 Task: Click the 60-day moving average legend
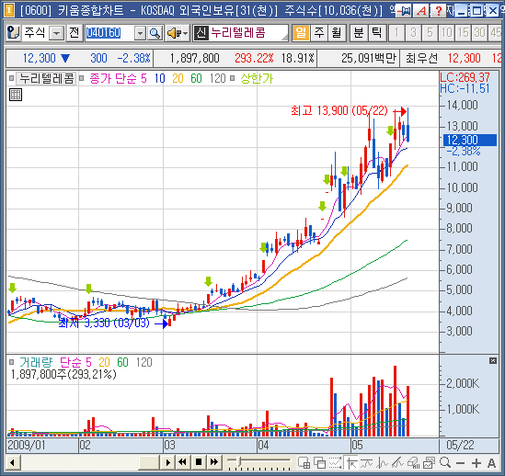(x=196, y=78)
